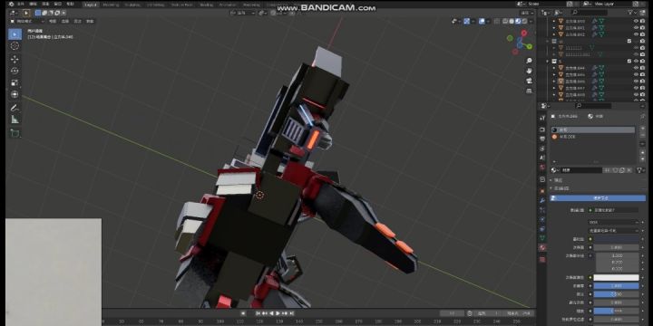Open the Object Mode dropdown

click(27, 21)
